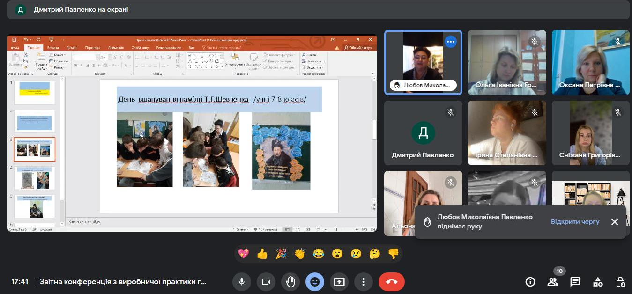632x294 pixels.
Task: Click the red leave call button
Action: pyautogui.click(x=391, y=282)
